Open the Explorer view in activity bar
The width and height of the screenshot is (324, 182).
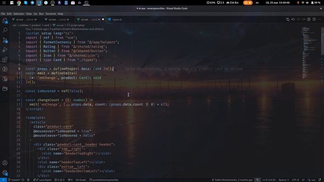5,21
